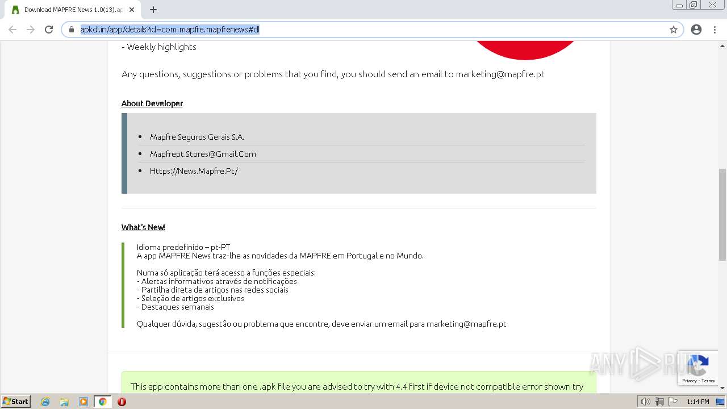Click the volume speaker tray icon
This screenshot has height=409, width=727.
pyautogui.click(x=646, y=402)
